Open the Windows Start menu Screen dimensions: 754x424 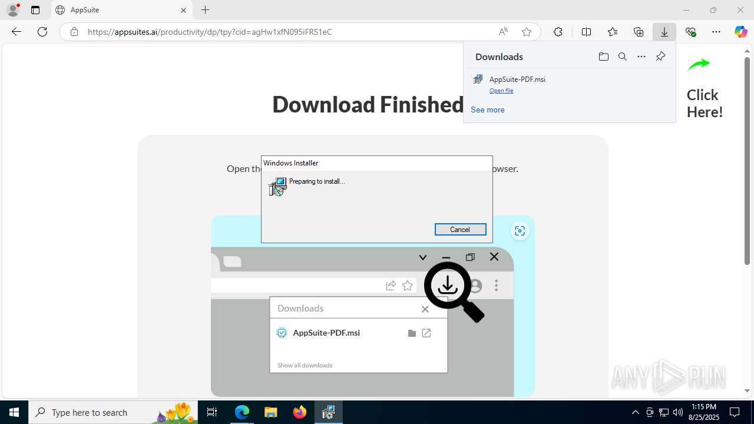point(14,412)
